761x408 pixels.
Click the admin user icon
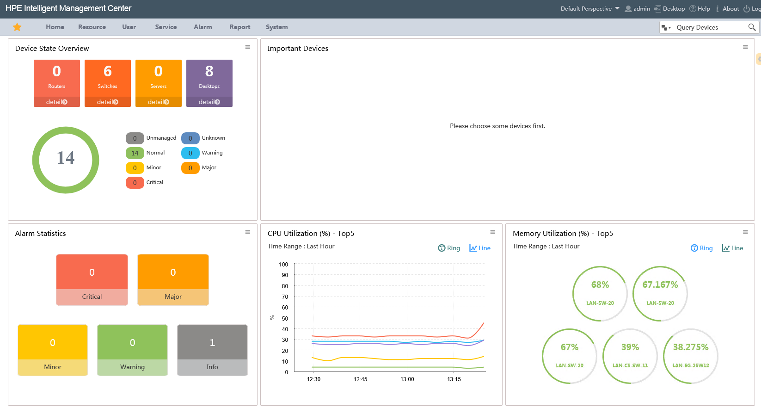click(628, 9)
